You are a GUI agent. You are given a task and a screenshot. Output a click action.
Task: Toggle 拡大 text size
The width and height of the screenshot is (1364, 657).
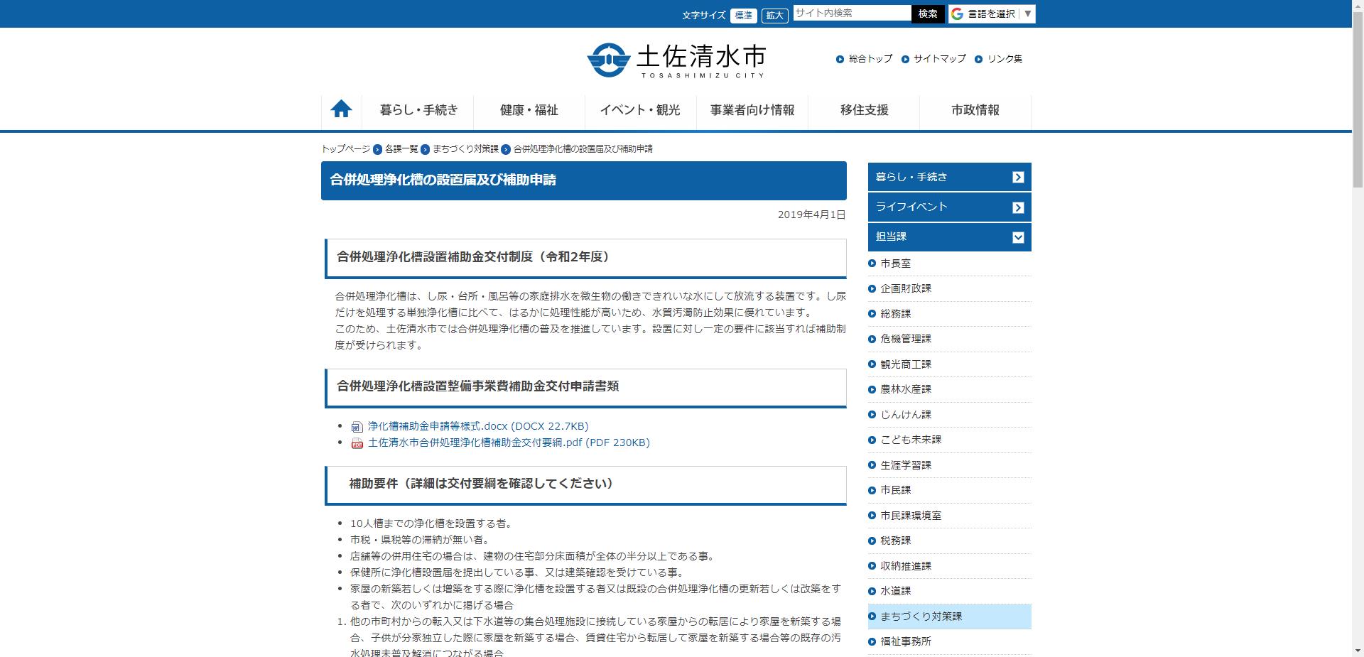775,15
